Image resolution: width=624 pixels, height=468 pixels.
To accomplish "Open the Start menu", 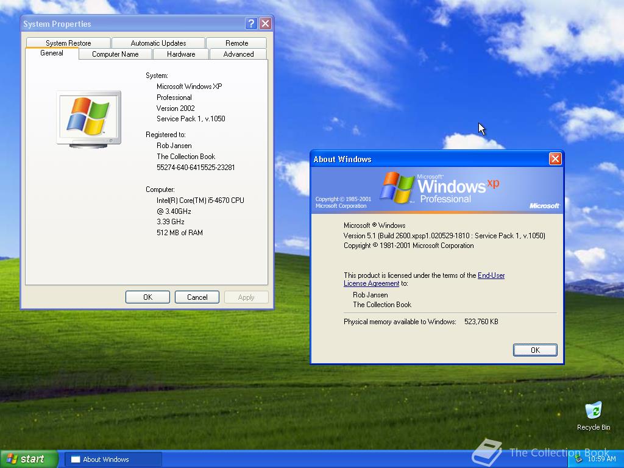I will point(29,459).
